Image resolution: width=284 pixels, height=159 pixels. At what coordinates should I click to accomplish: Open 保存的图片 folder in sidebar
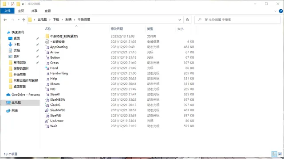21,68
